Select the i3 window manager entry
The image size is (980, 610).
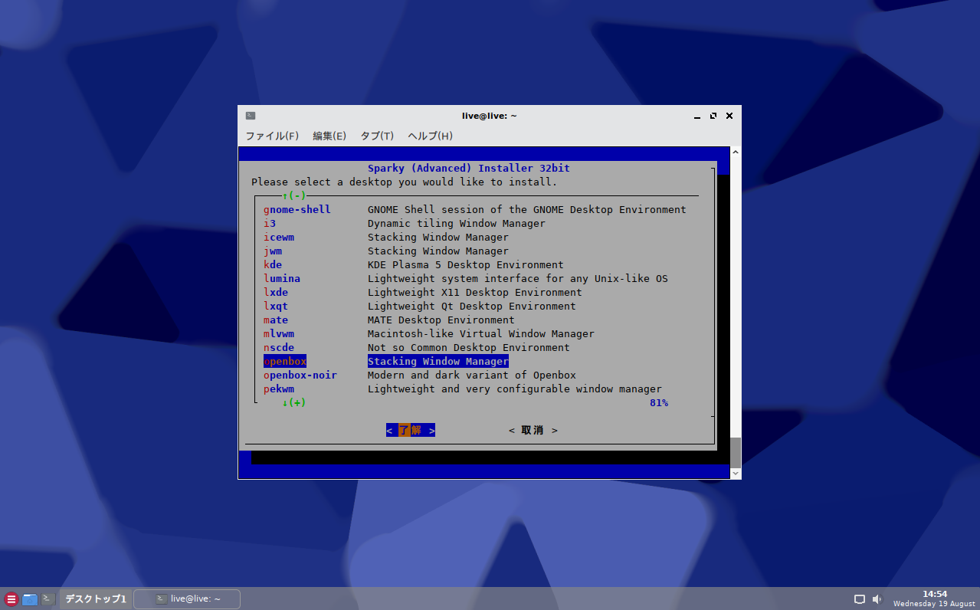[270, 224]
